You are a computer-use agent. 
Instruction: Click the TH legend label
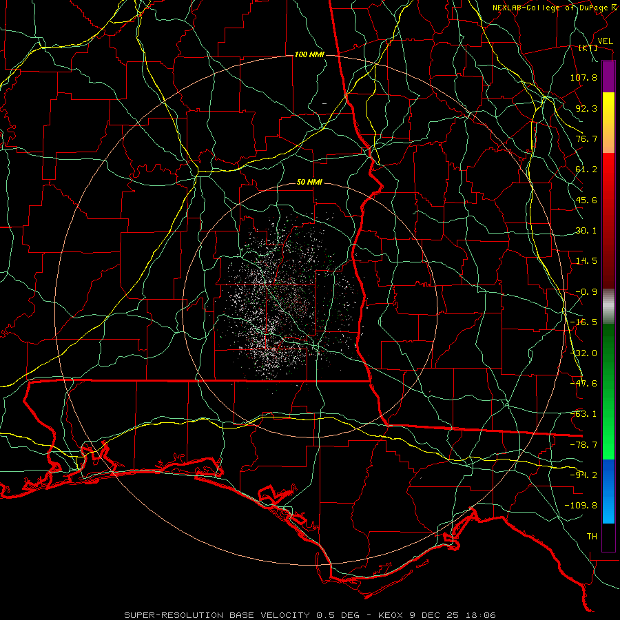(x=592, y=537)
